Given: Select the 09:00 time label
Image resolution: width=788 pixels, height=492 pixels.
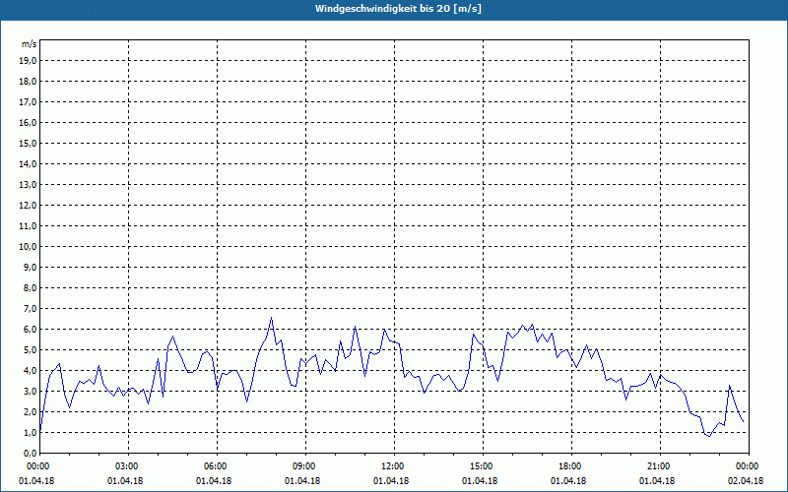Looking at the screenshot, I should pyautogui.click(x=303, y=466).
